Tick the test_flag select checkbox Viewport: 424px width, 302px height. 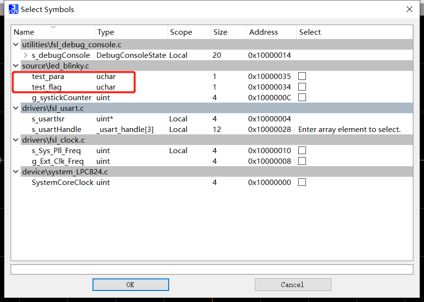point(302,87)
